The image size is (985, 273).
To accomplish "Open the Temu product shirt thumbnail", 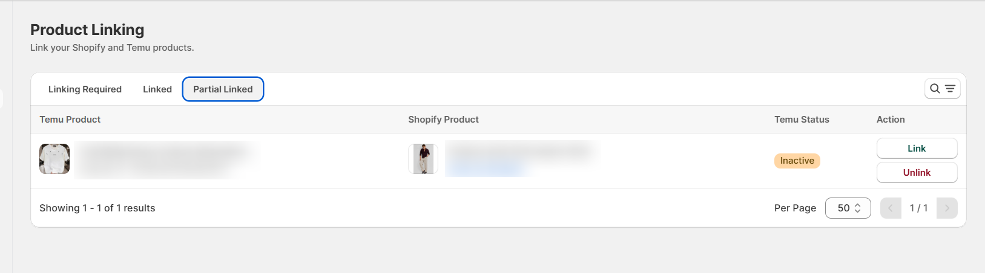I will [54, 159].
